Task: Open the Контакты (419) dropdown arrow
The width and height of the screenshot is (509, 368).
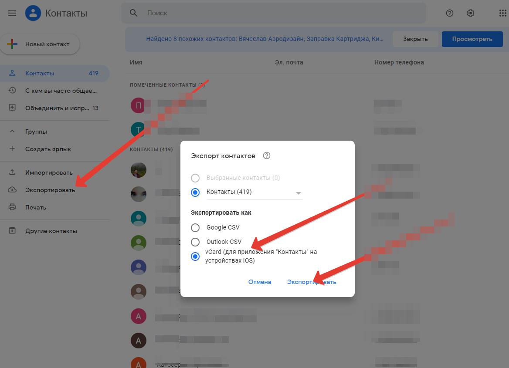Action: pyautogui.click(x=299, y=193)
